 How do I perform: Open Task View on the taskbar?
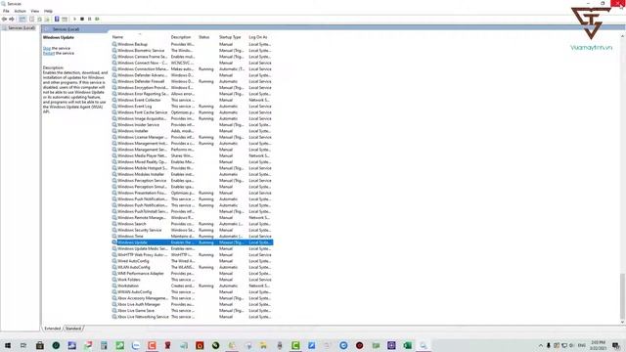click(23, 345)
